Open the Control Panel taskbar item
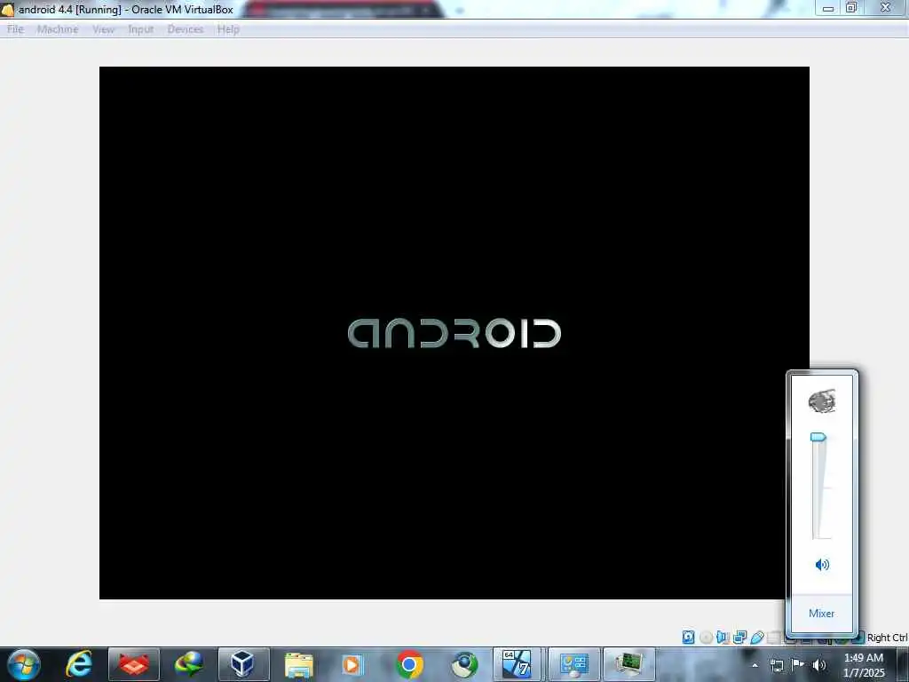 (573, 664)
